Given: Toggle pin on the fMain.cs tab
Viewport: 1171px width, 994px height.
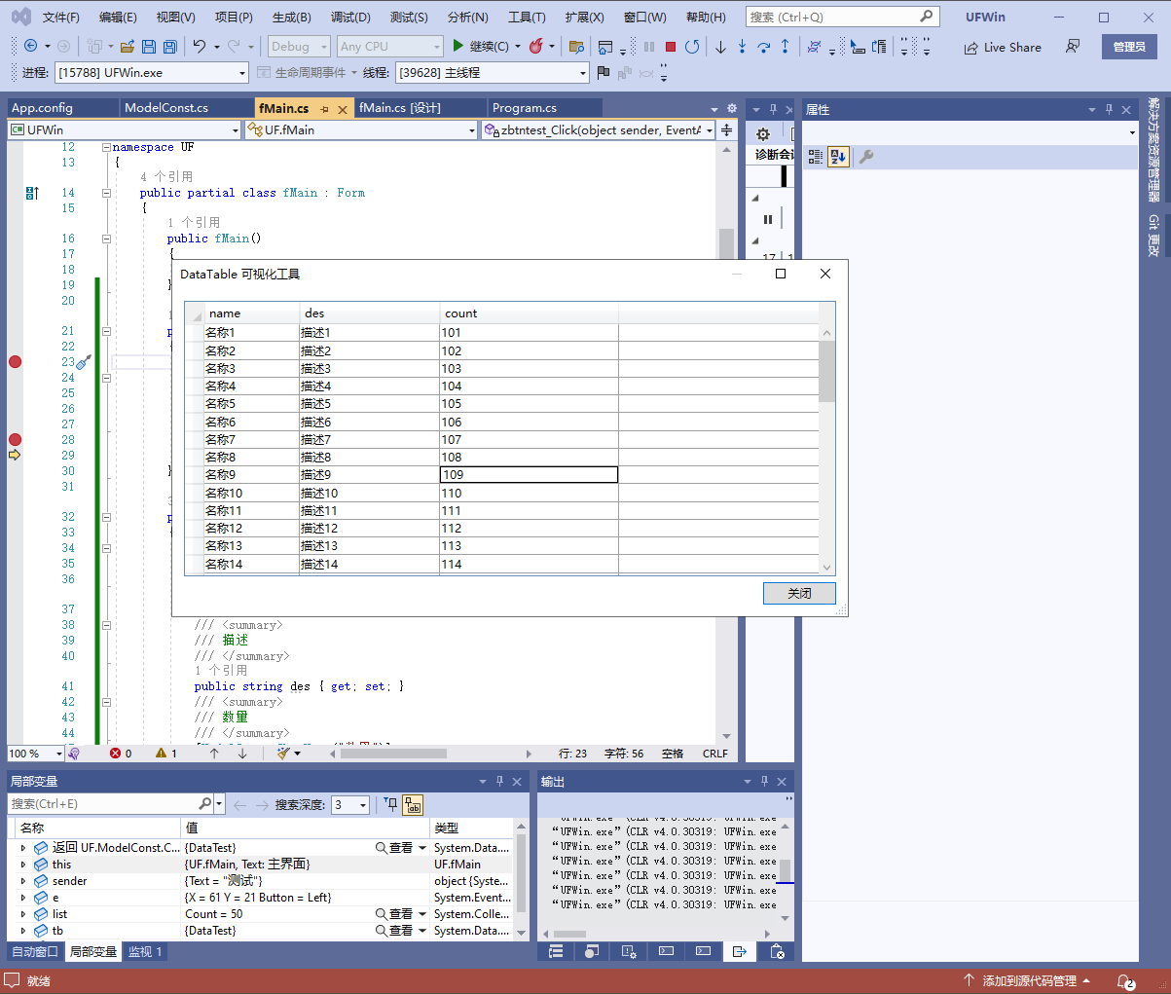Looking at the screenshot, I should click(x=324, y=109).
